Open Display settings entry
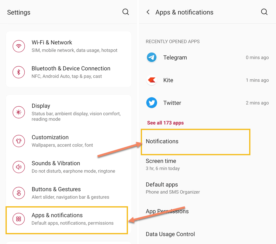 coord(69,112)
